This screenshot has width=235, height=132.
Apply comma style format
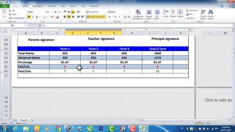click(119, 17)
